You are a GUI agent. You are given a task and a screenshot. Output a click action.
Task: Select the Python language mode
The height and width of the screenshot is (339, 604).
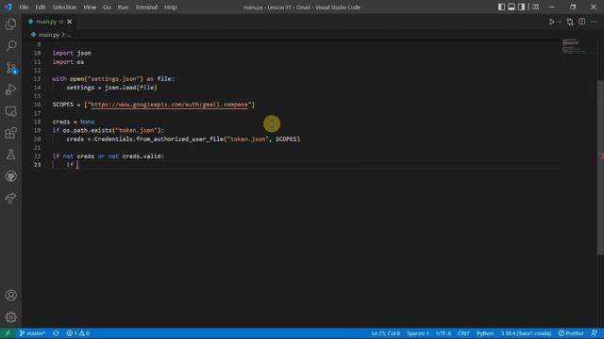click(485, 333)
